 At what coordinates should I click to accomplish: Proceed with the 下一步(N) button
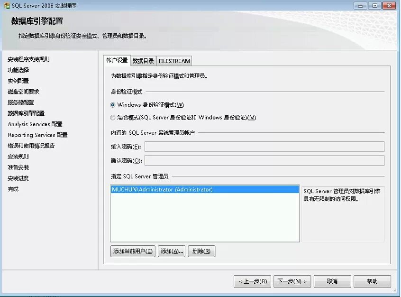(x=292, y=281)
